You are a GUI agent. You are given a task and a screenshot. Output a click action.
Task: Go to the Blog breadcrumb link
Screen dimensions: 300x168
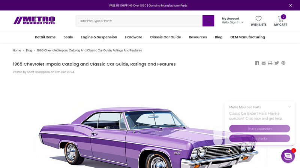[29, 50]
